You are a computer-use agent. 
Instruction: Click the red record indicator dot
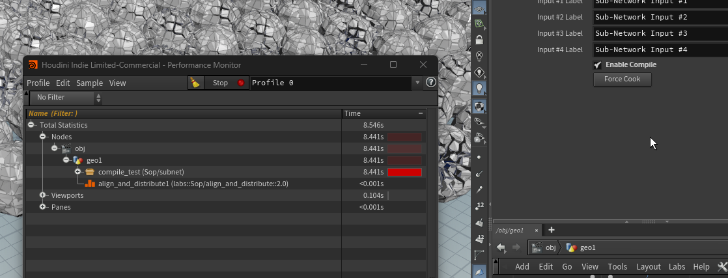240,83
